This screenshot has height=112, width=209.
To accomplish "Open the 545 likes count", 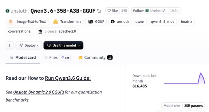I will pos(124,11).
